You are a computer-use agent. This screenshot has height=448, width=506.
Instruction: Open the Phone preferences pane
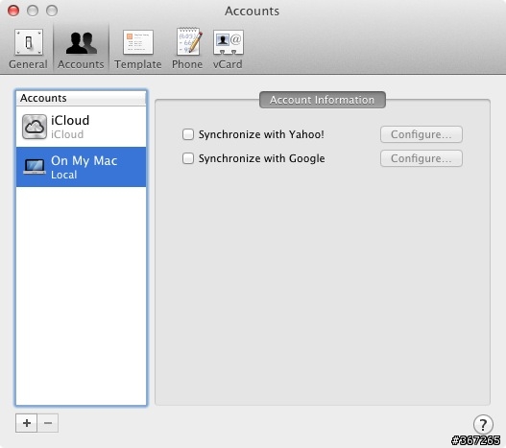[187, 49]
